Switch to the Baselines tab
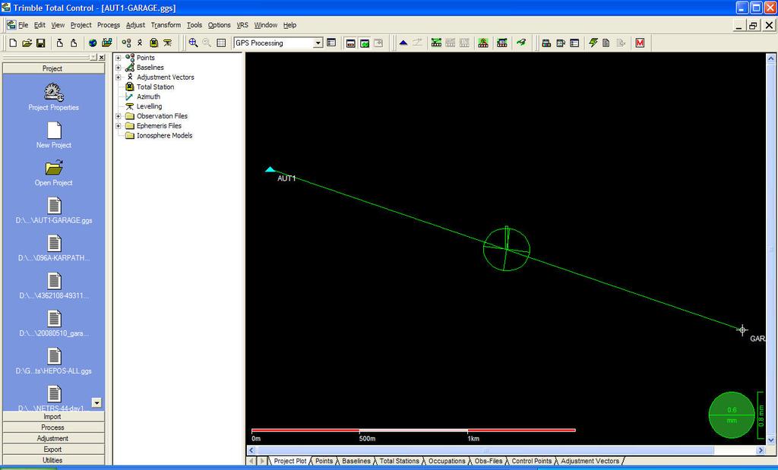Screen dimensions: 778x470 [356, 461]
